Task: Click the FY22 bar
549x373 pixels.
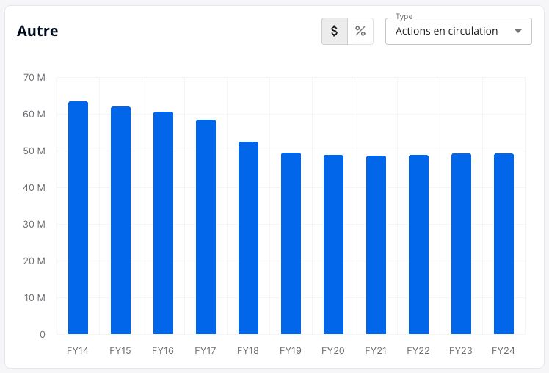Action: pyautogui.click(x=419, y=244)
